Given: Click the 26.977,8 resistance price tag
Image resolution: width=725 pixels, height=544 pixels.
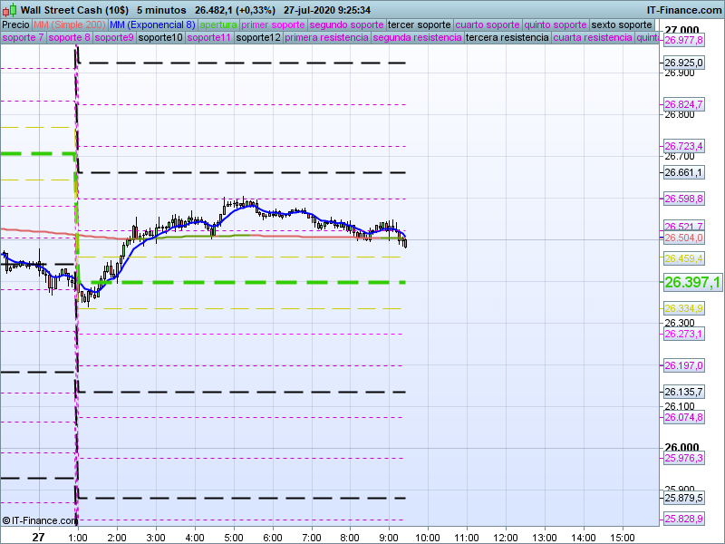Looking at the screenshot, I should pos(683,40).
